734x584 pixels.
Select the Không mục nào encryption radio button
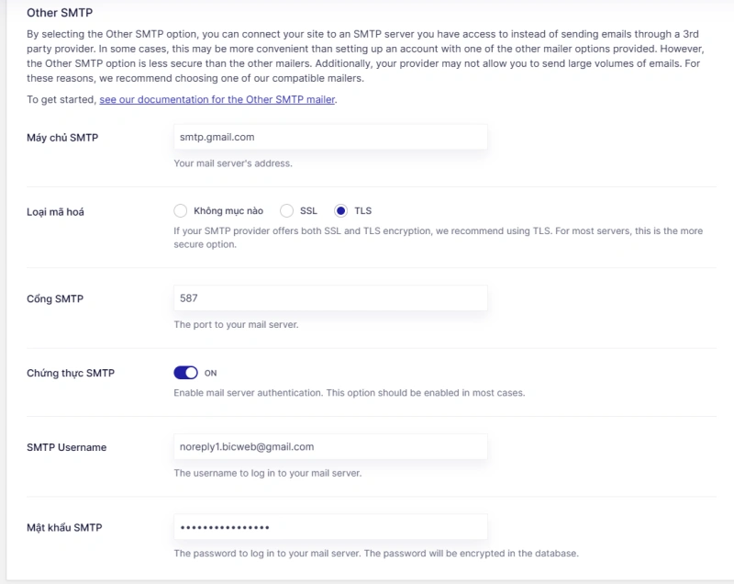[180, 211]
